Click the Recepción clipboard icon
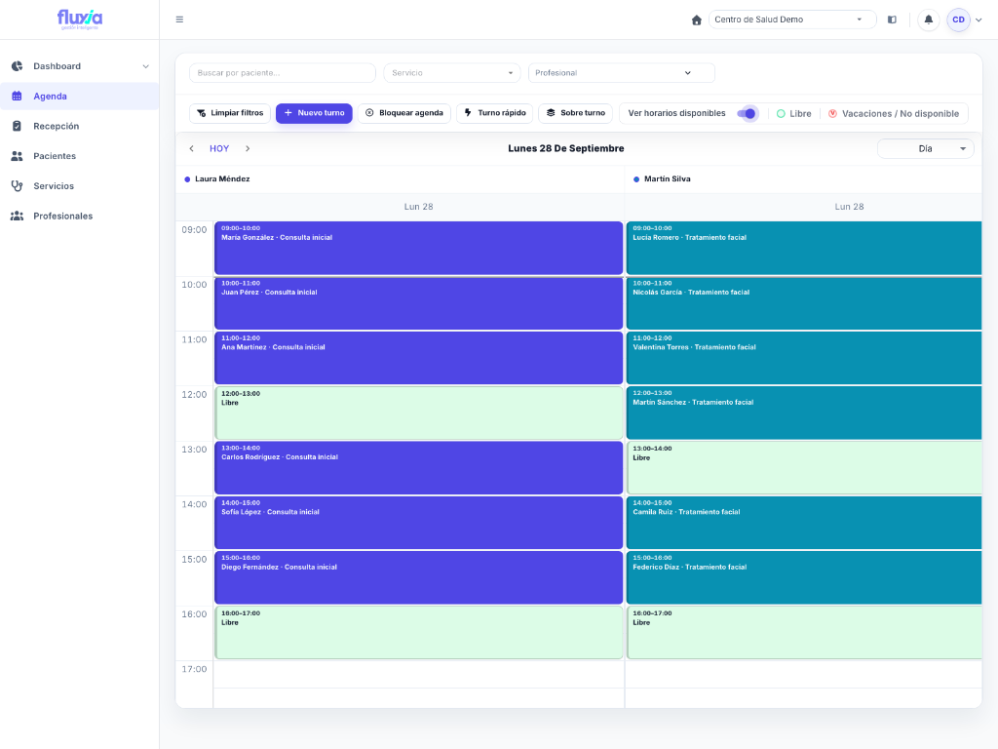The width and height of the screenshot is (998, 749). click(18, 126)
